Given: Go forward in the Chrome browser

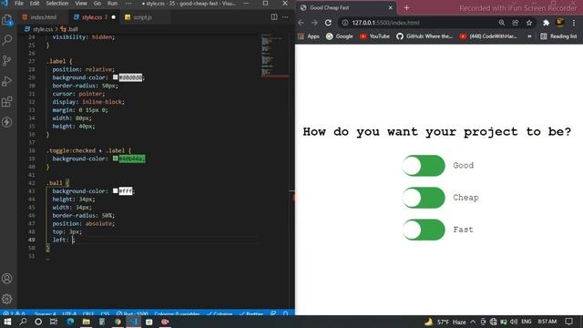Looking at the screenshot, I should (314, 23).
